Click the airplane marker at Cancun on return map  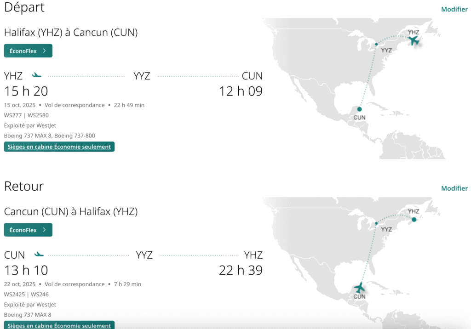coord(359,288)
